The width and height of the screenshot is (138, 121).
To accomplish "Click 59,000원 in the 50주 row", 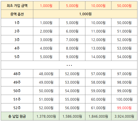I will click(98, 91).
